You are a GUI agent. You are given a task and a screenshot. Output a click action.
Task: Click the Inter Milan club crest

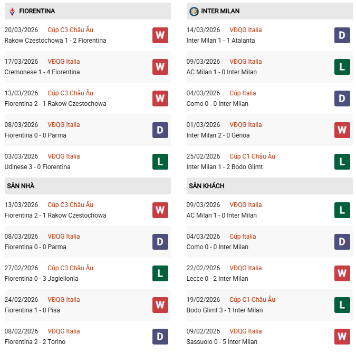[x=194, y=11]
